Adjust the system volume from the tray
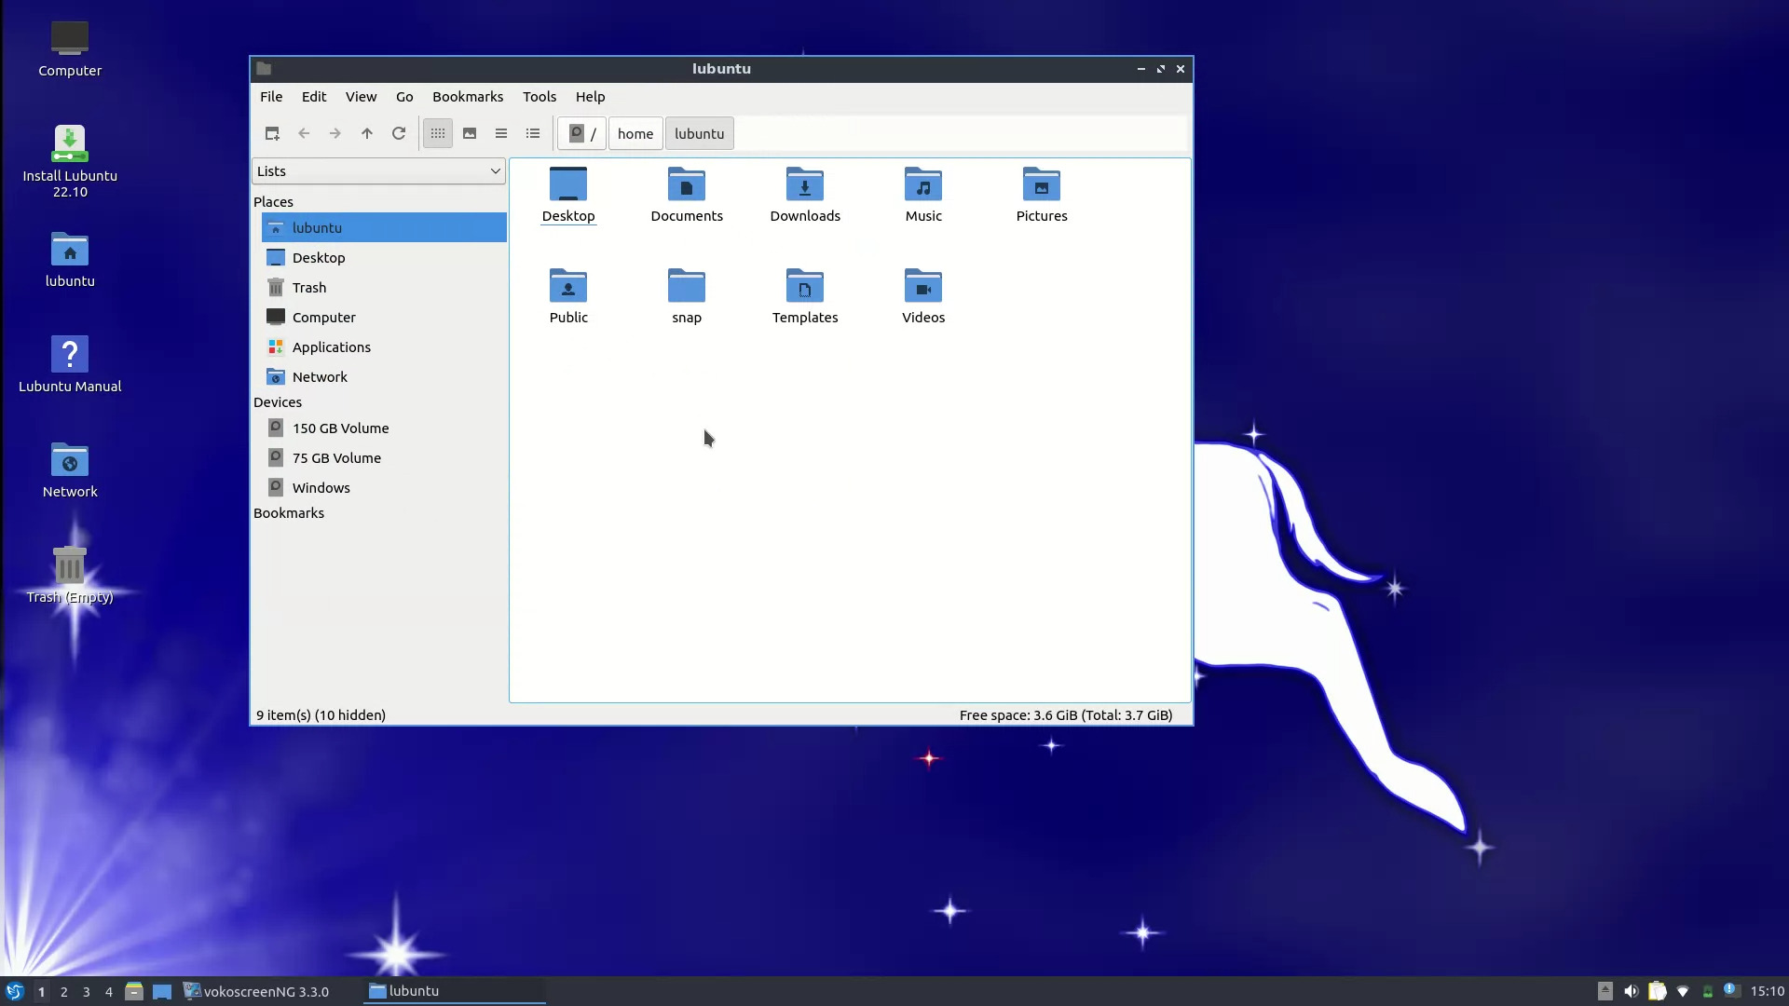 [1632, 991]
